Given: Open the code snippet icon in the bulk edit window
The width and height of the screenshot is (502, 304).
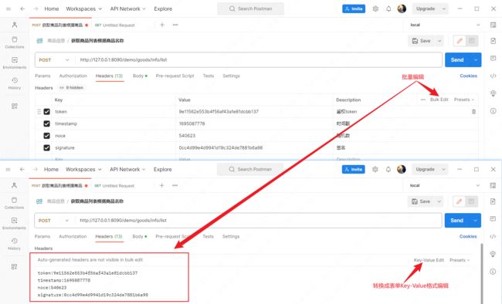Looking at the screenshot, I should [493, 236].
